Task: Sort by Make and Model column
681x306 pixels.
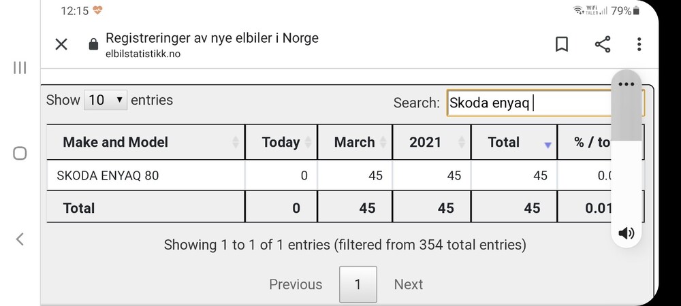Action: (146, 142)
